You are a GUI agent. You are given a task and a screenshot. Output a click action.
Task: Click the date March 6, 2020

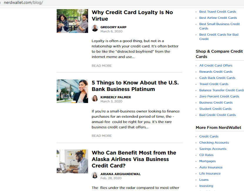coord(111,31)
